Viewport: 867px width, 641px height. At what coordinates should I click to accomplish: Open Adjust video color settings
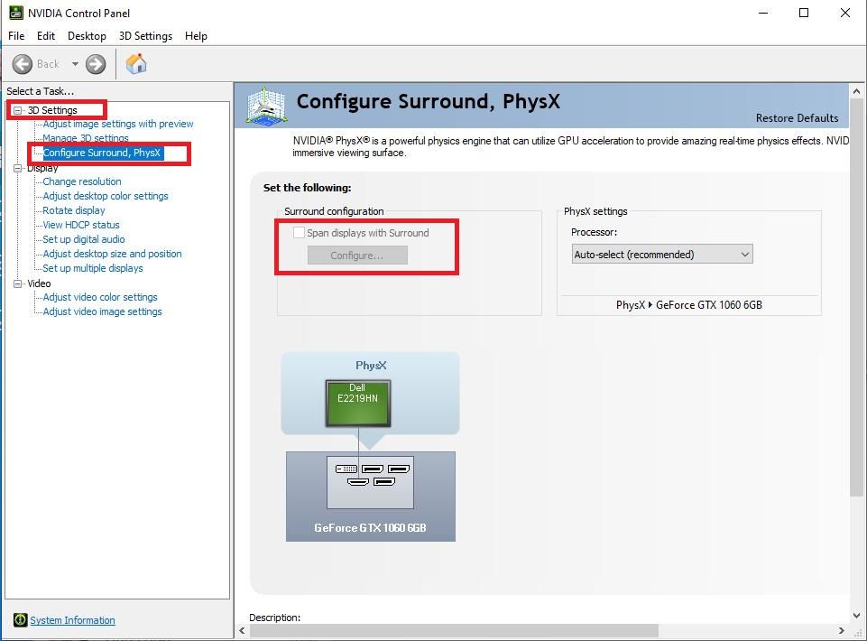click(x=100, y=297)
